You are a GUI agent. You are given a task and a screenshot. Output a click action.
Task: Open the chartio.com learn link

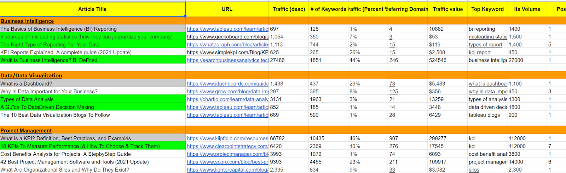227,99
